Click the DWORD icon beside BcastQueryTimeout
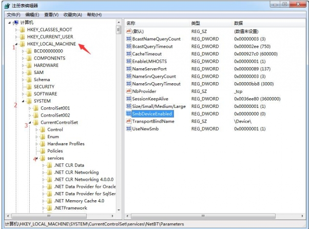309x229 pixels. click(x=128, y=46)
